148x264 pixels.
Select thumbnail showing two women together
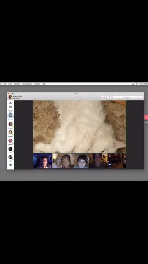click(61, 161)
